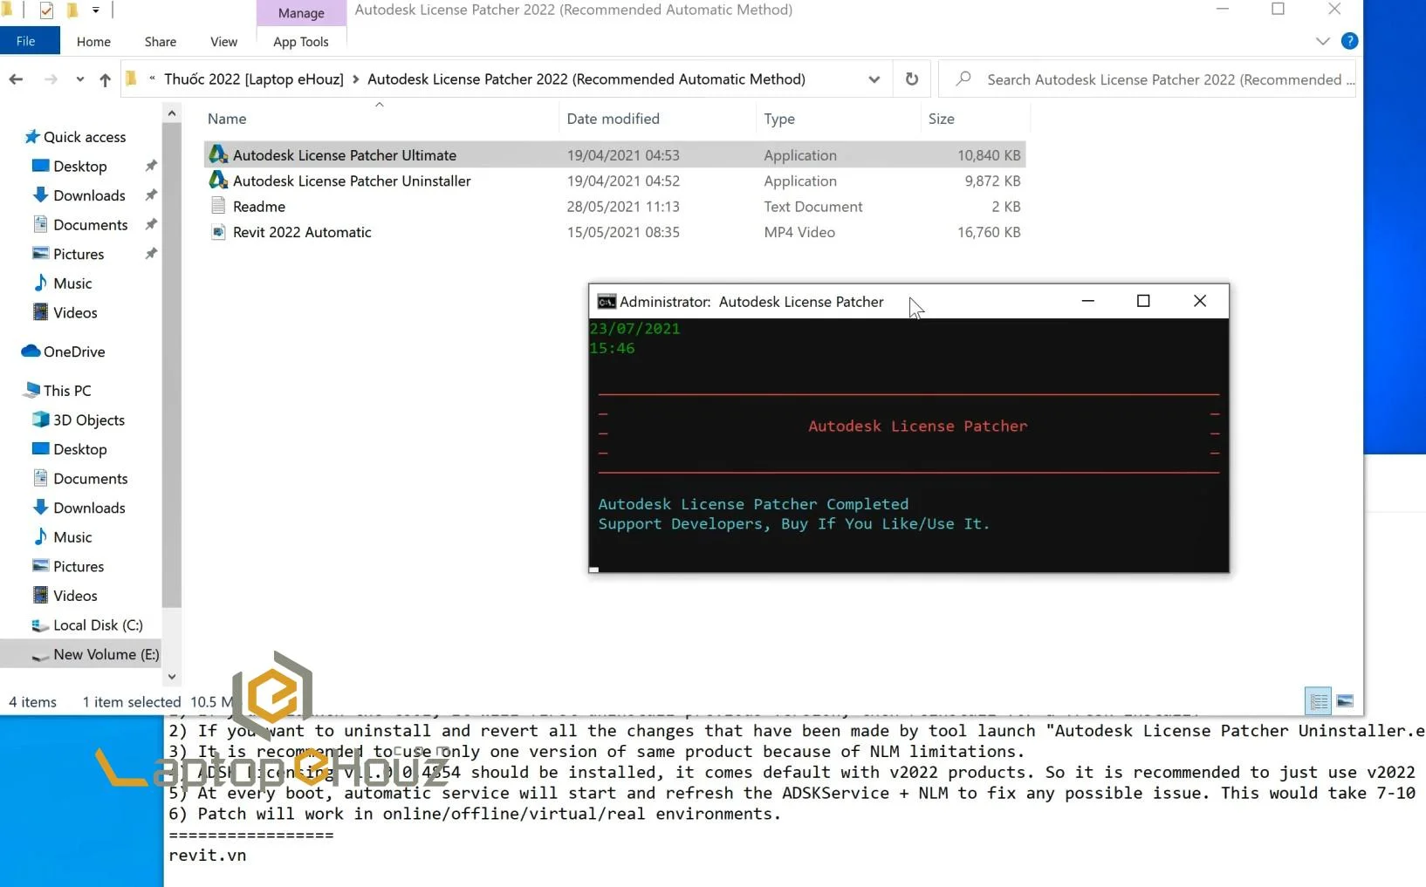Open Local Disk (C:) drive
This screenshot has width=1426, height=887.
[x=98, y=625]
